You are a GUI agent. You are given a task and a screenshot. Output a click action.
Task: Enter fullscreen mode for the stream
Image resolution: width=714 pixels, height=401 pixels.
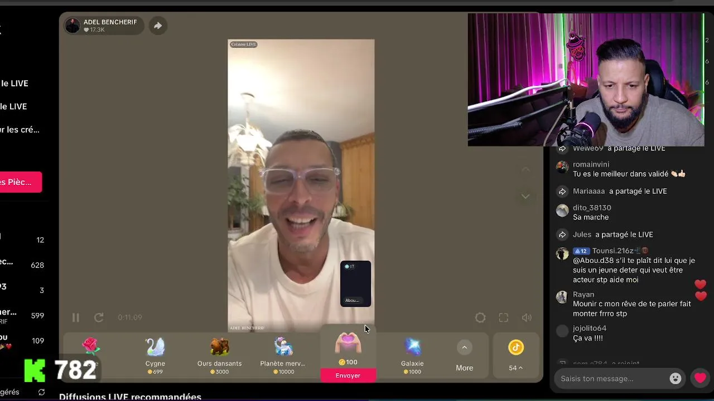tap(504, 317)
